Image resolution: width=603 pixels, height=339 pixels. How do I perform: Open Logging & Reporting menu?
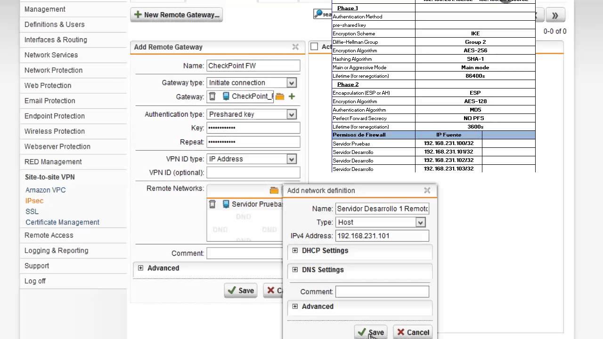[x=56, y=250]
